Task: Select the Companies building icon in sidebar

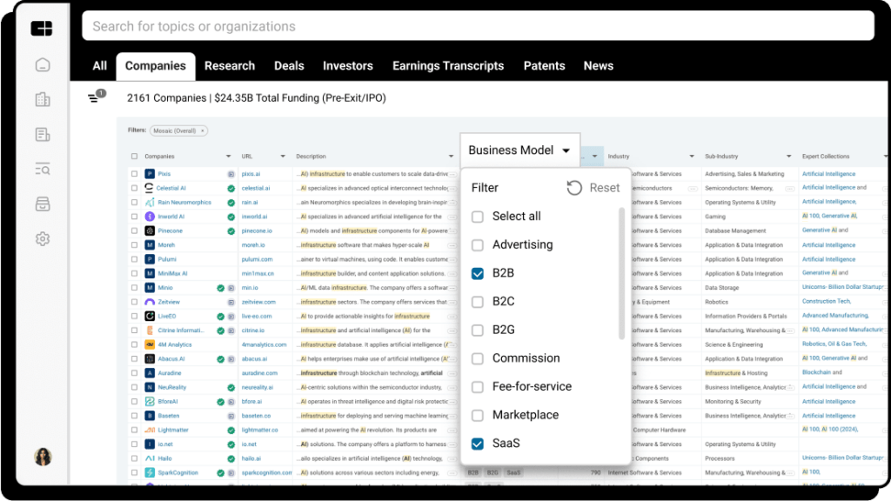Action: point(42,99)
